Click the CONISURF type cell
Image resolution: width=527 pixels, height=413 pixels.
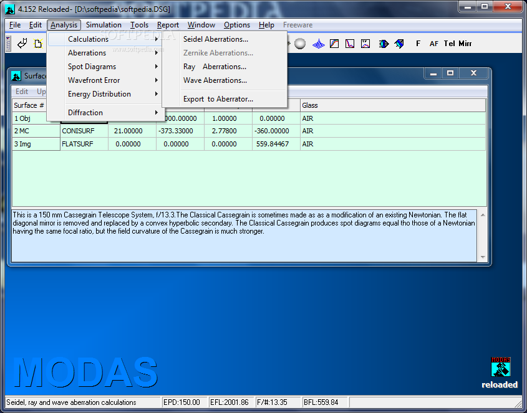coord(84,131)
